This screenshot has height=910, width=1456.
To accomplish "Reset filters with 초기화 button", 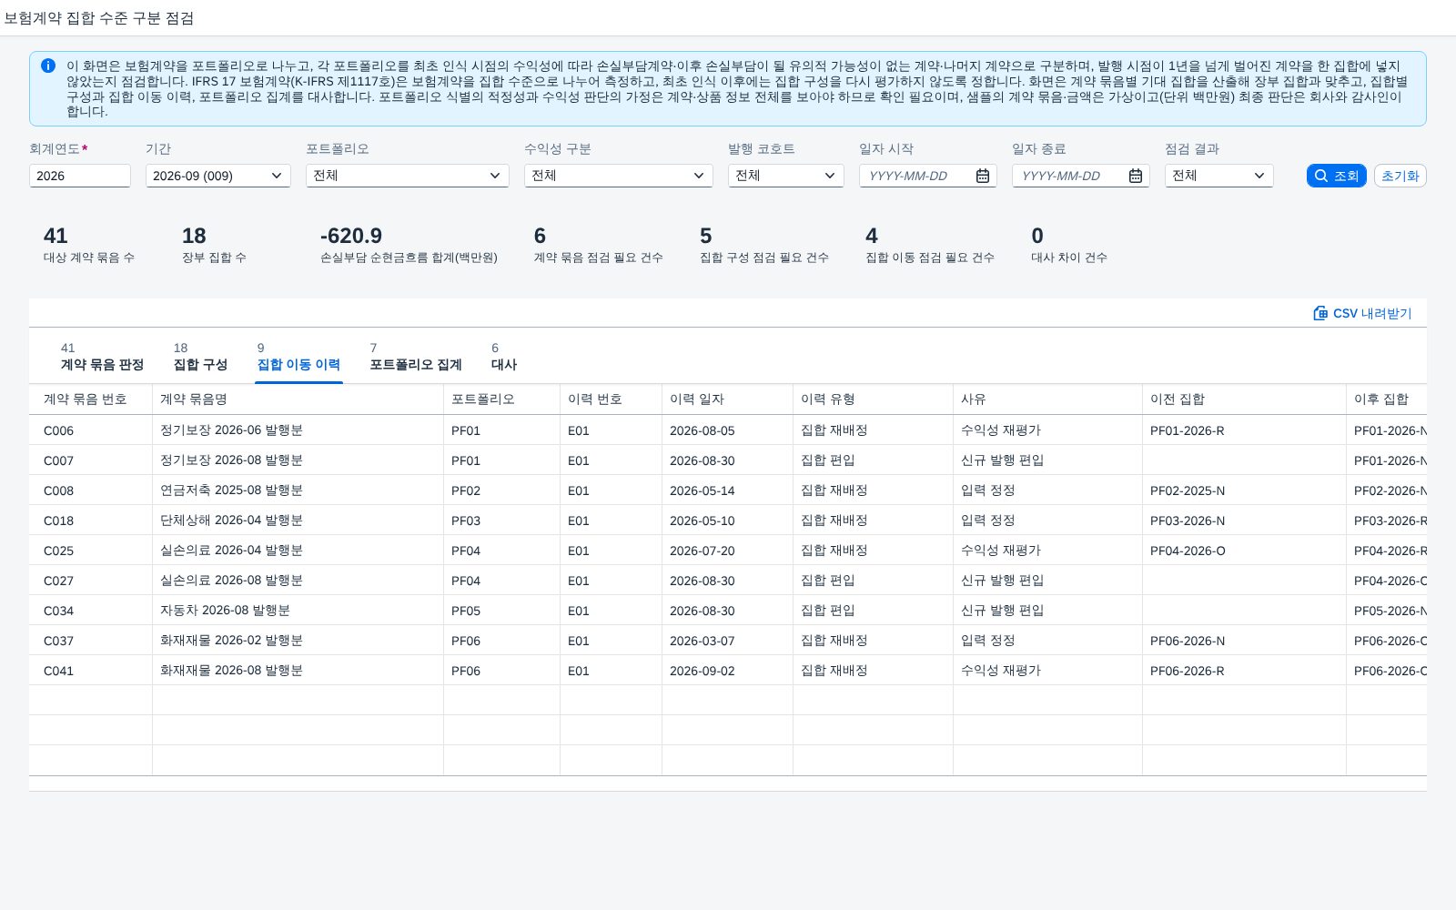I will [1400, 176].
